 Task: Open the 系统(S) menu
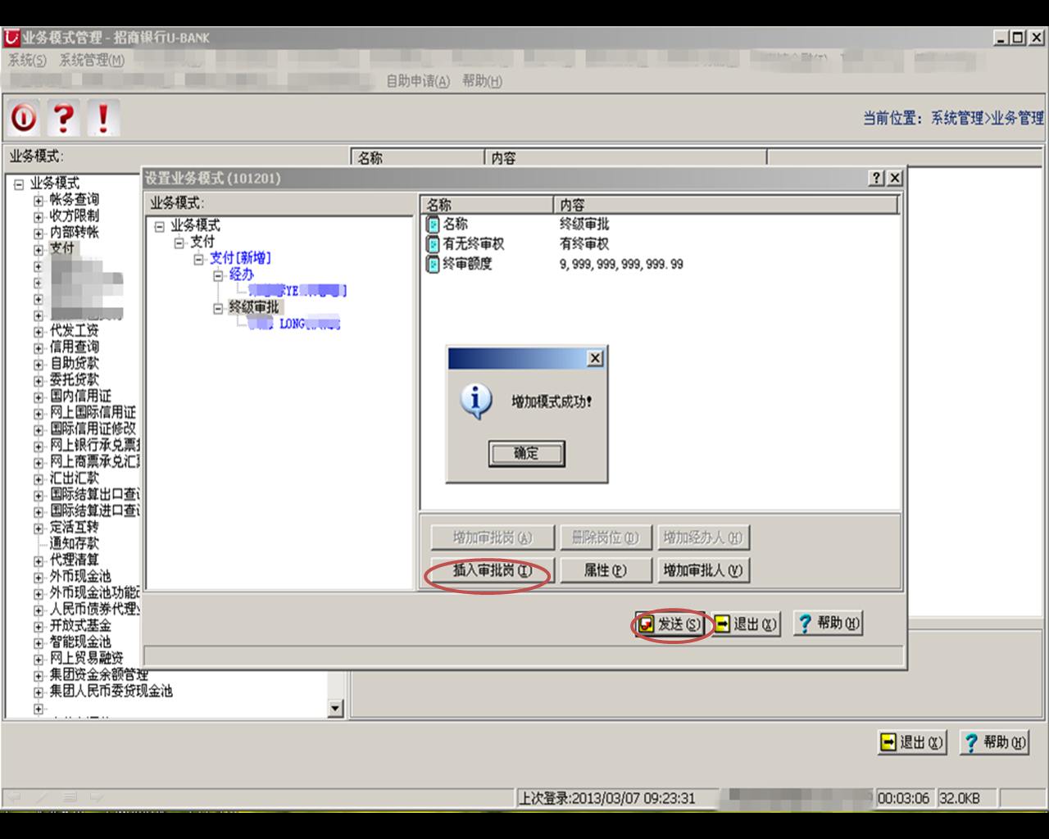click(x=27, y=60)
